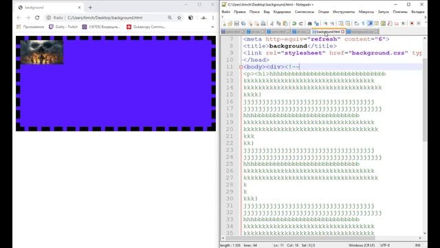
Task: Open the Function List toolbar icon
Action: tap(390, 23)
